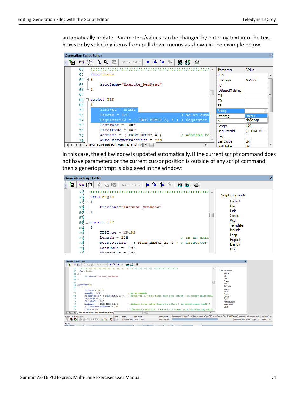Collapse packet=TLP block in Parameter panel editor
The image size is (303, 393).
(x=87, y=100)
